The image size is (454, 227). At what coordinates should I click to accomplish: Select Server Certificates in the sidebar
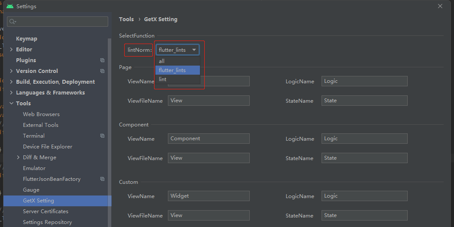pos(45,211)
